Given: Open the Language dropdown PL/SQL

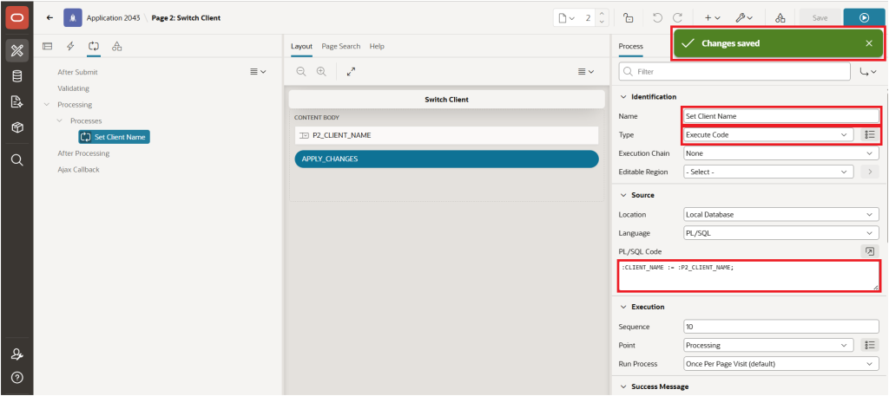Looking at the screenshot, I should tap(781, 234).
